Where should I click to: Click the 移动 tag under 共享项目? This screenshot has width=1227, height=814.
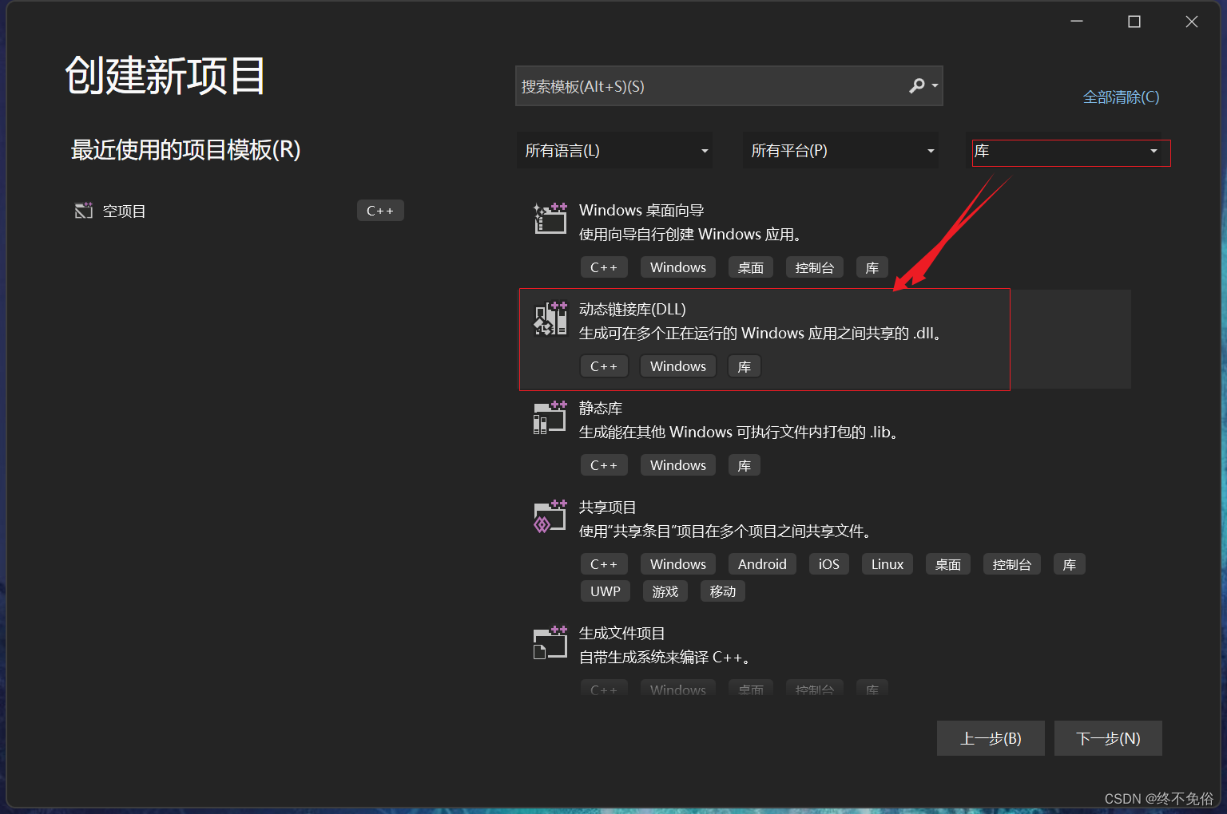(723, 591)
